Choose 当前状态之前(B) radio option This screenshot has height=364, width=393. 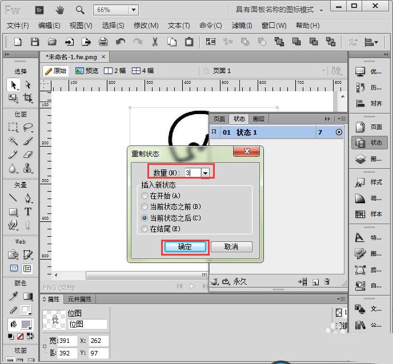145,207
